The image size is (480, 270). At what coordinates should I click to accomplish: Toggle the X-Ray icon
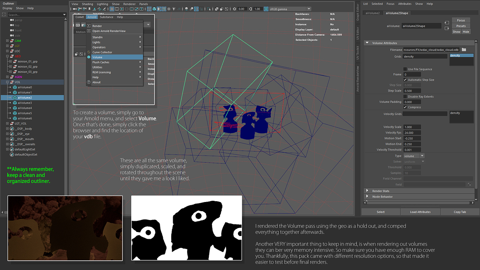pyautogui.click(x=216, y=9)
